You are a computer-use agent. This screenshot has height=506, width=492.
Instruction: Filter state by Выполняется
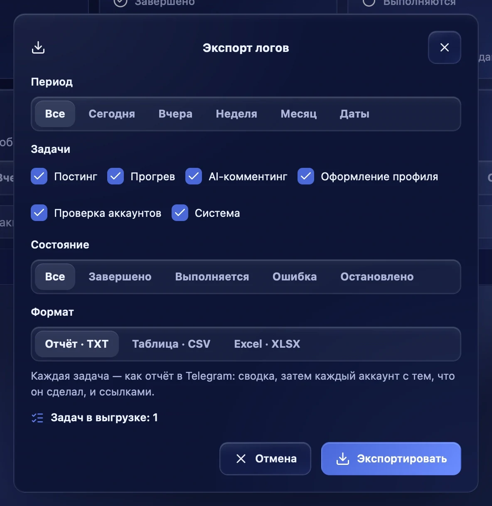[212, 277]
